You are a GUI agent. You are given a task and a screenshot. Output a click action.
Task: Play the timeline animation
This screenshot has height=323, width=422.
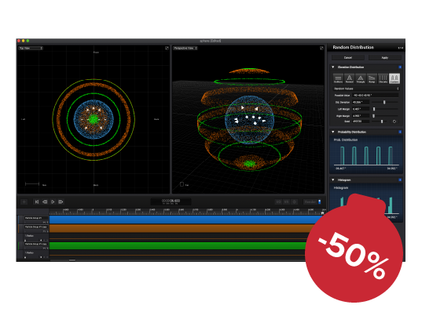pos(53,201)
